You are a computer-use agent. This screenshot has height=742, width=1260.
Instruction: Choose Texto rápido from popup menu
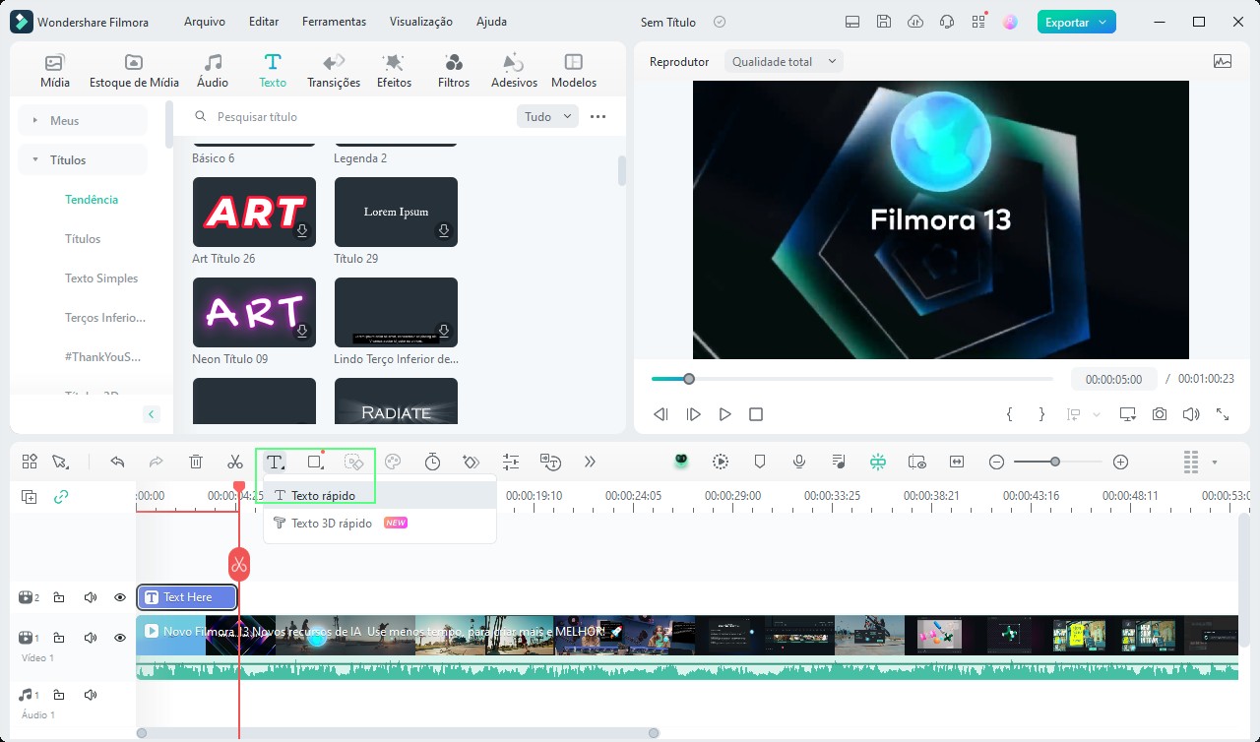click(380, 495)
